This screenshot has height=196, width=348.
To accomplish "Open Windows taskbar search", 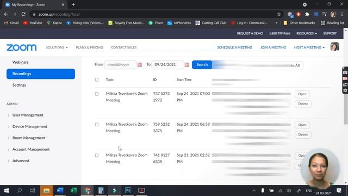I will (x=20, y=191).
